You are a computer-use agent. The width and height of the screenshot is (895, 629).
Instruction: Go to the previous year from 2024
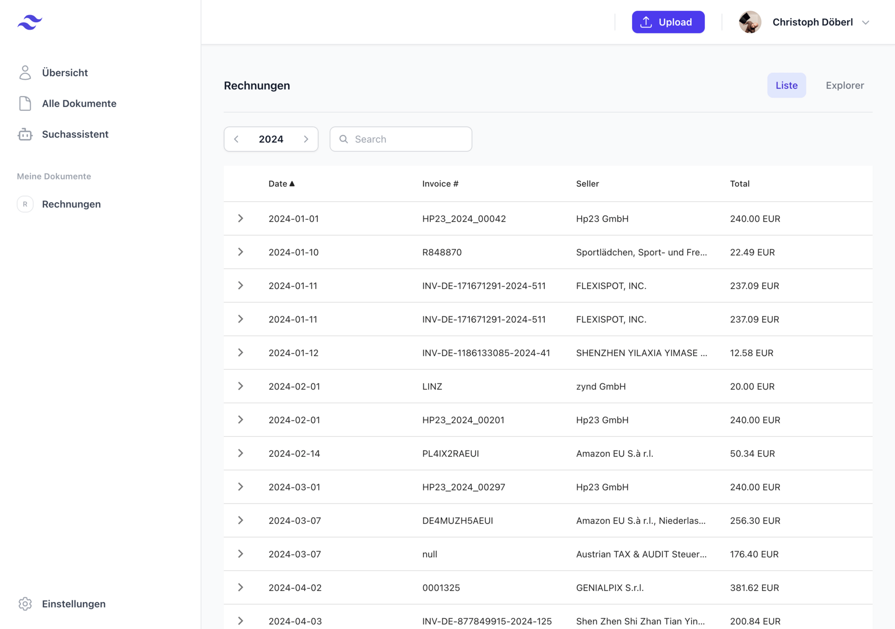point(236,139)
